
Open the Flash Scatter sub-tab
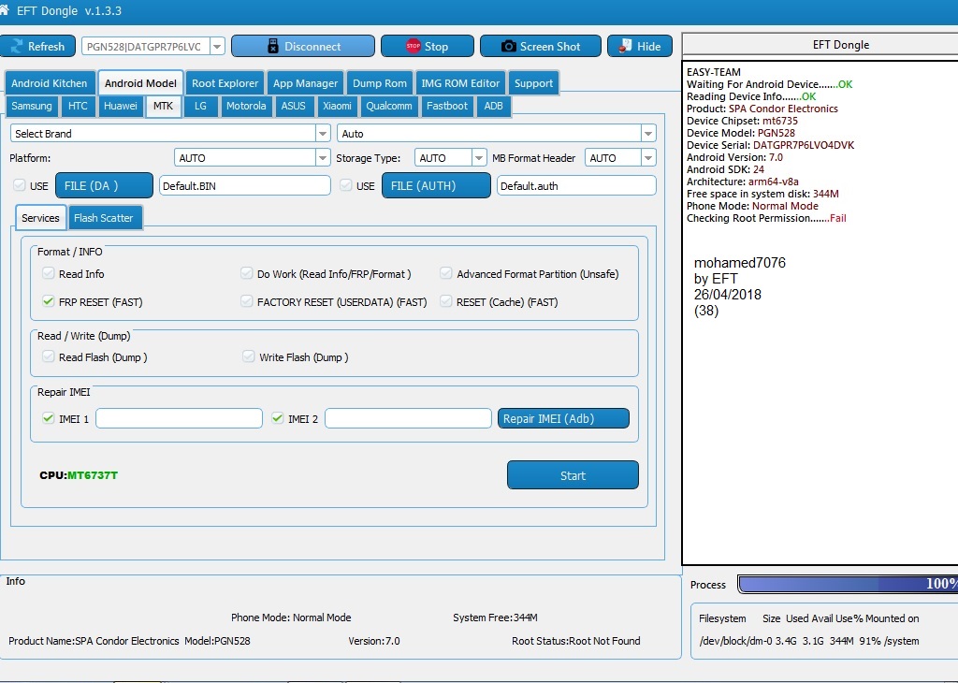[x=103, y=217]
